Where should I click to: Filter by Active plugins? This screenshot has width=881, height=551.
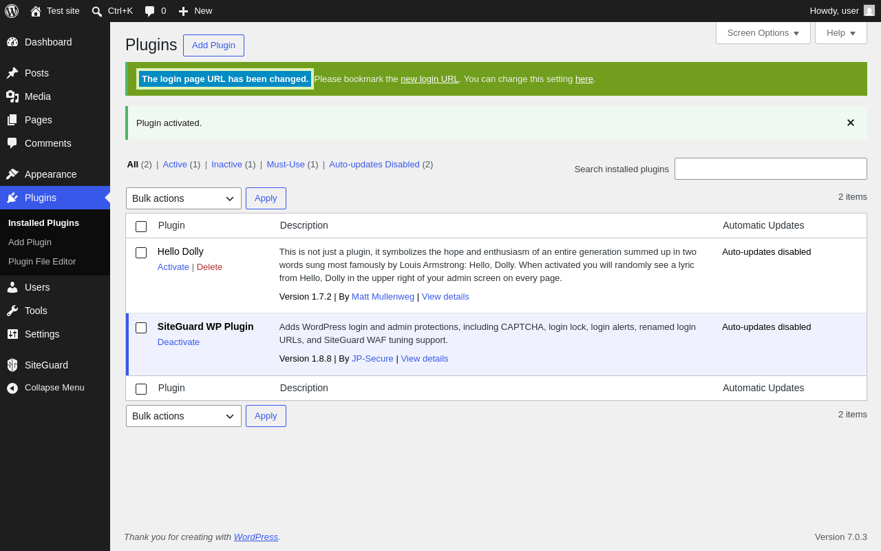click(175, 164)
